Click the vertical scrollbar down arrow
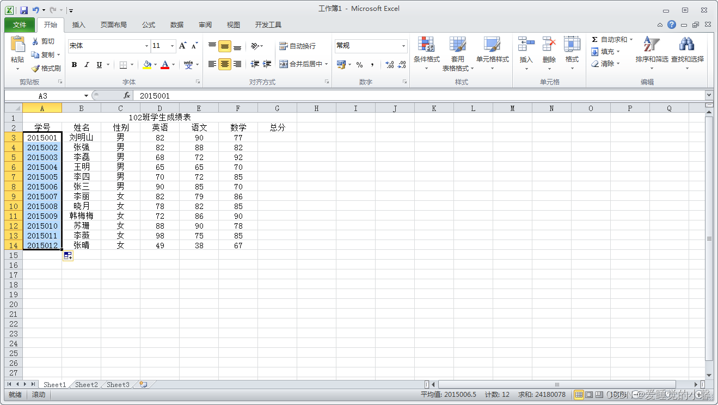This screenshot has width=718, height=405. point(709,375)
